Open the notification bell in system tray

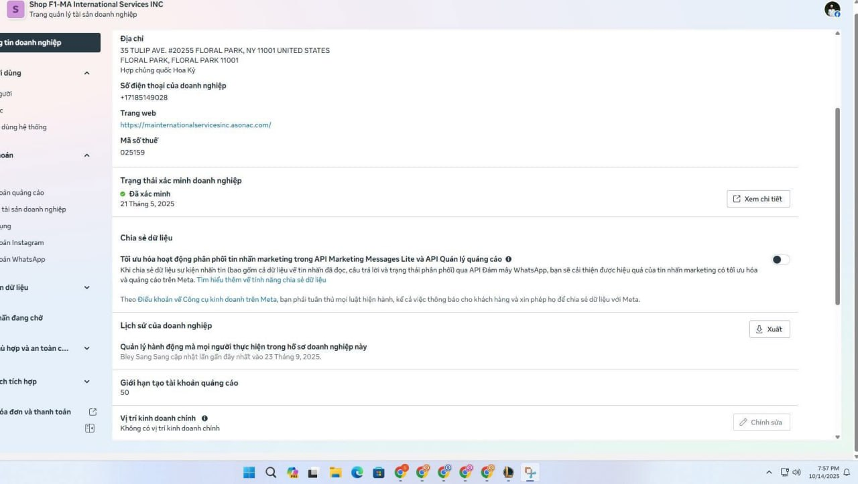847,473
